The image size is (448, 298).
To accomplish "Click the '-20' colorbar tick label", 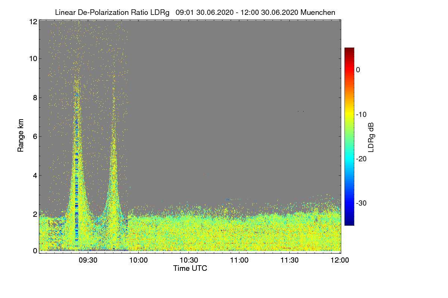I will pos(362,159).
